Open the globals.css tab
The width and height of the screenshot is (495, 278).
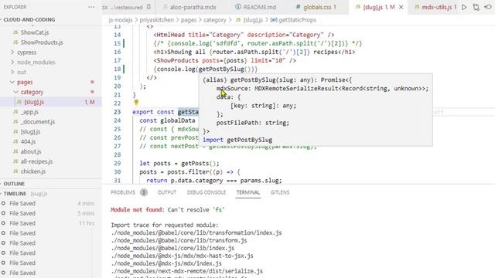316,7
